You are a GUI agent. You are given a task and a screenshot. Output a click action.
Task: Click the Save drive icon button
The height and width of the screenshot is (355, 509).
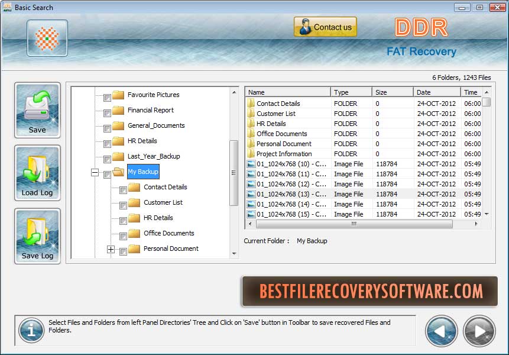37,111
